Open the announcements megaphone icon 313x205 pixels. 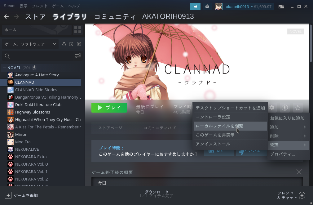[195, 7]
